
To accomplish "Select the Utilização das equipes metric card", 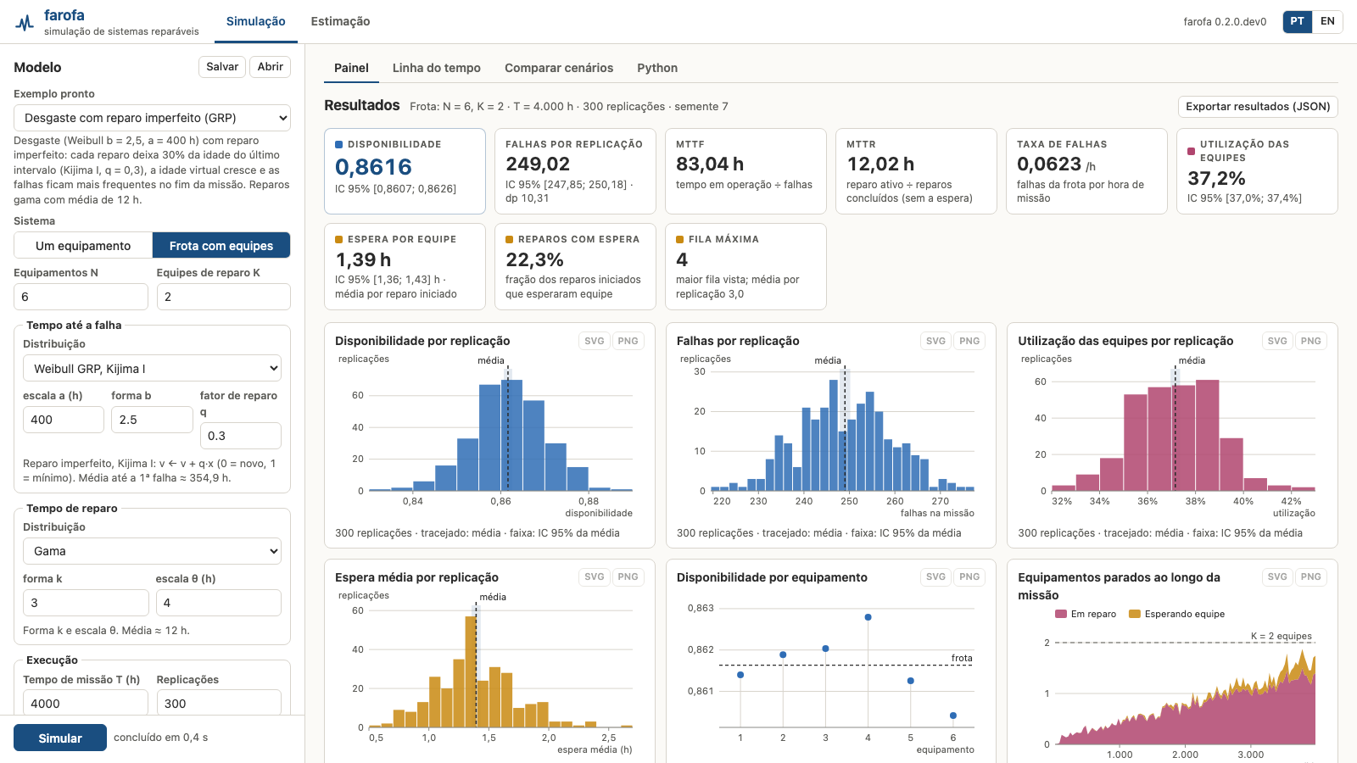I will tap(1257, 171).
